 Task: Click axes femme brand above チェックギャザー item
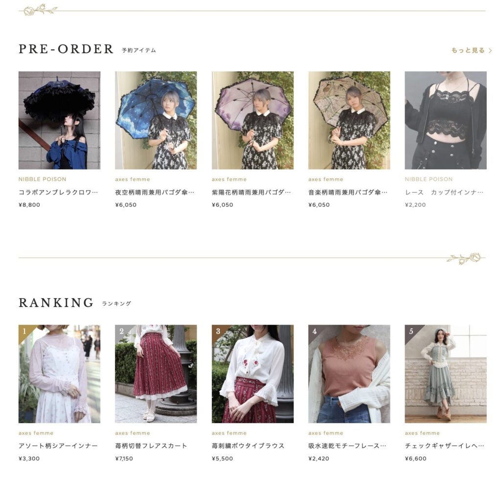(x=422, y=433)
